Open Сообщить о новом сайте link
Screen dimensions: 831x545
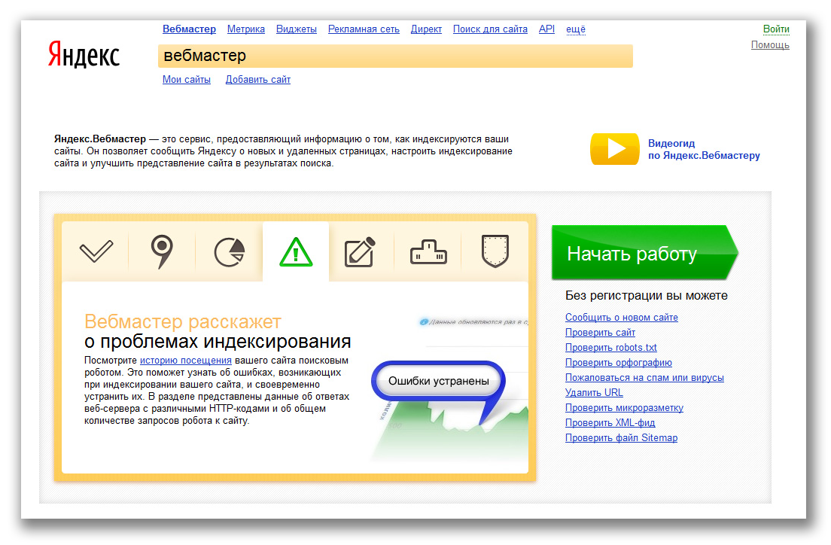point(622,317)
